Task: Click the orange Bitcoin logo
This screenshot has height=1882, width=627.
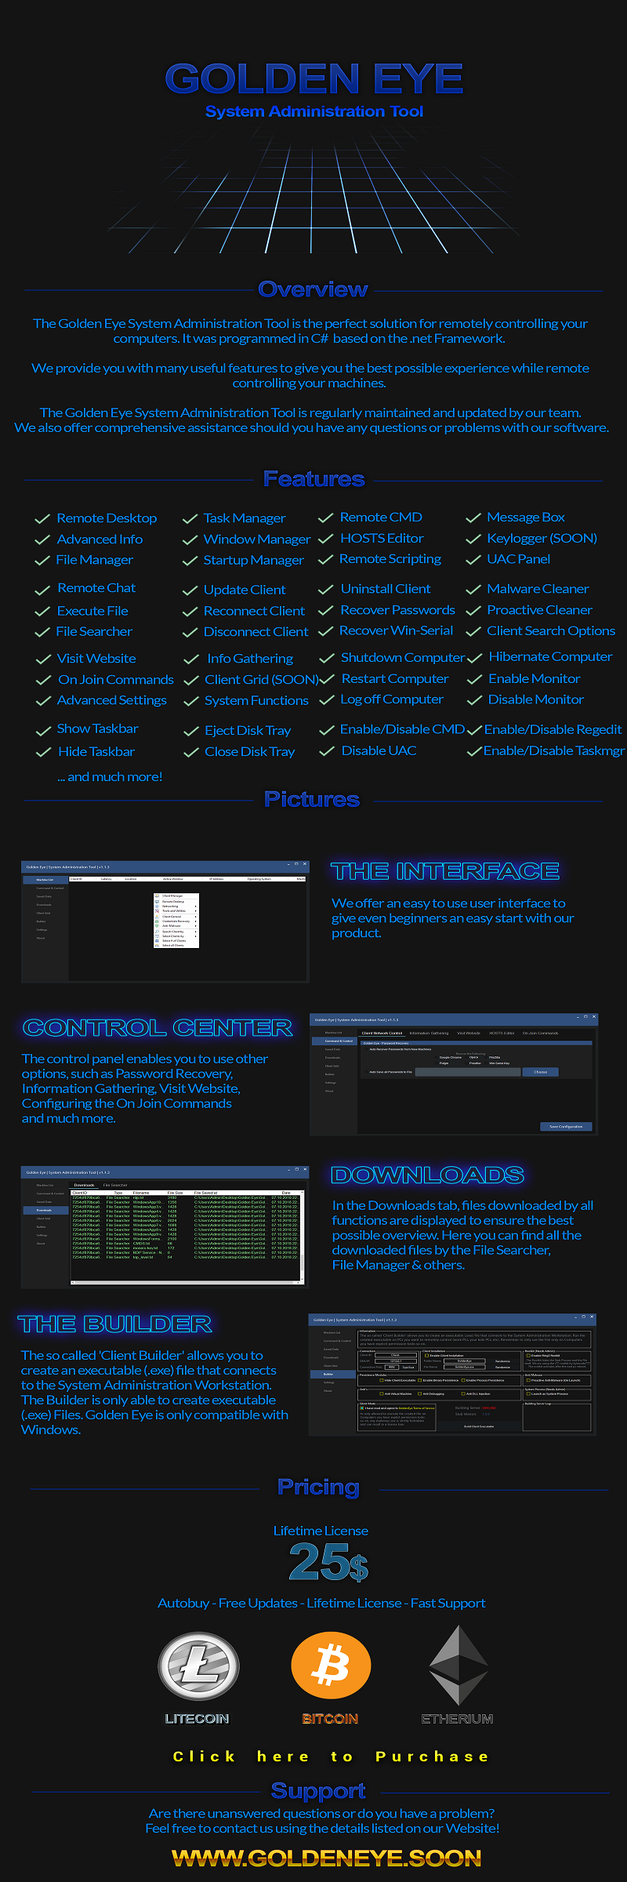Action: pyautogui.click(x=331, y=1665)
